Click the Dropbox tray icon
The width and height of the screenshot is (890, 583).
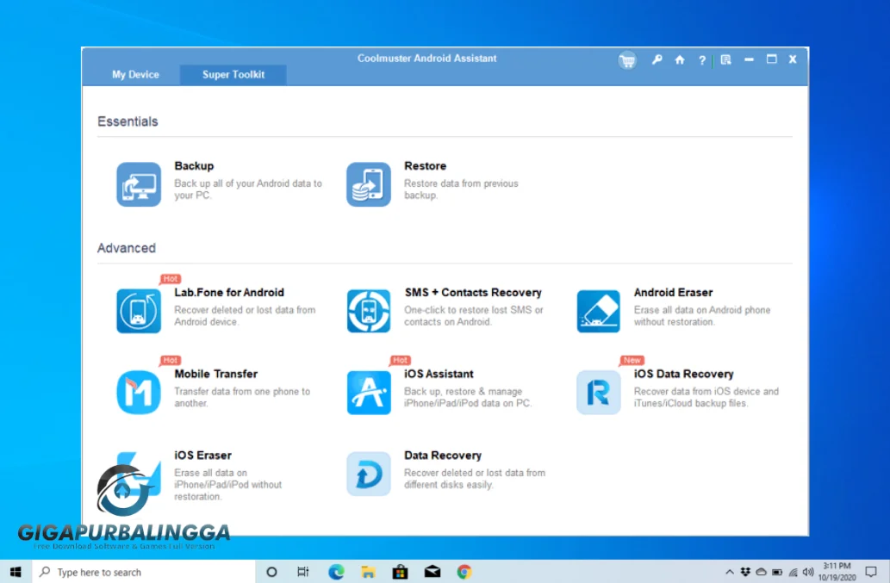point(745,572)
